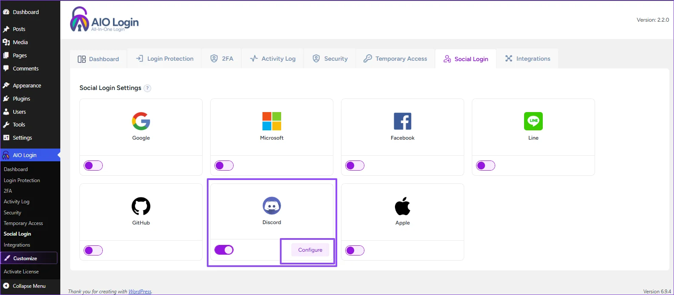Image resolution: width=674 pixels, height=295 pixels.
Task: Enable the GitHub social login toggle
Action: coord(93,250)
